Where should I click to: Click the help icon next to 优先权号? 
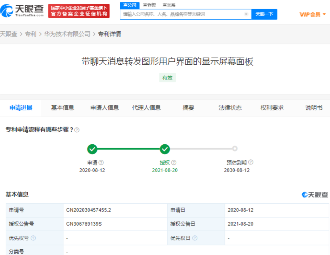tap(33, 238)
